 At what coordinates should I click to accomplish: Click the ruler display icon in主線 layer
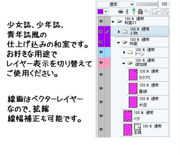tap(137, 127)
